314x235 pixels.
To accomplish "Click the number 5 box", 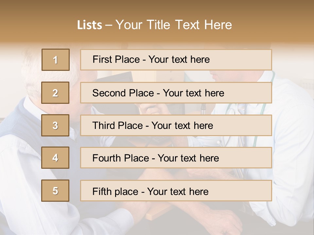I will [x=56, y=191].
